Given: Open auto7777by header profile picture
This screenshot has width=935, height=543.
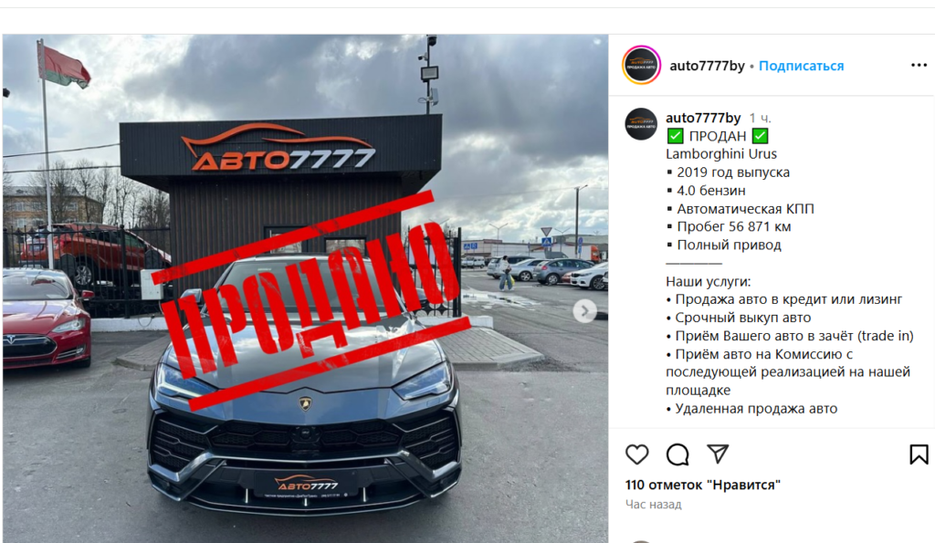Looking at the screenshot, I should 642,65.
